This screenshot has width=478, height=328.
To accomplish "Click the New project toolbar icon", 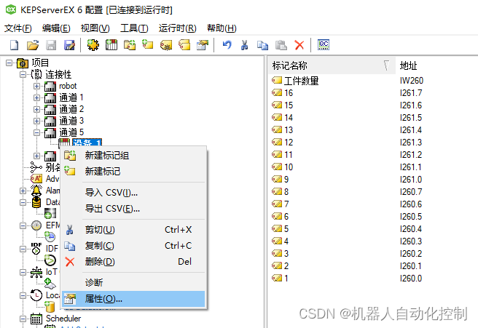I will pyautogui.click(x=15, y=45).
